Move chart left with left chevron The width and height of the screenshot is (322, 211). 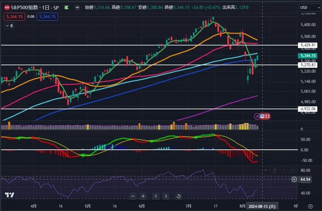(x=156, y=196)
